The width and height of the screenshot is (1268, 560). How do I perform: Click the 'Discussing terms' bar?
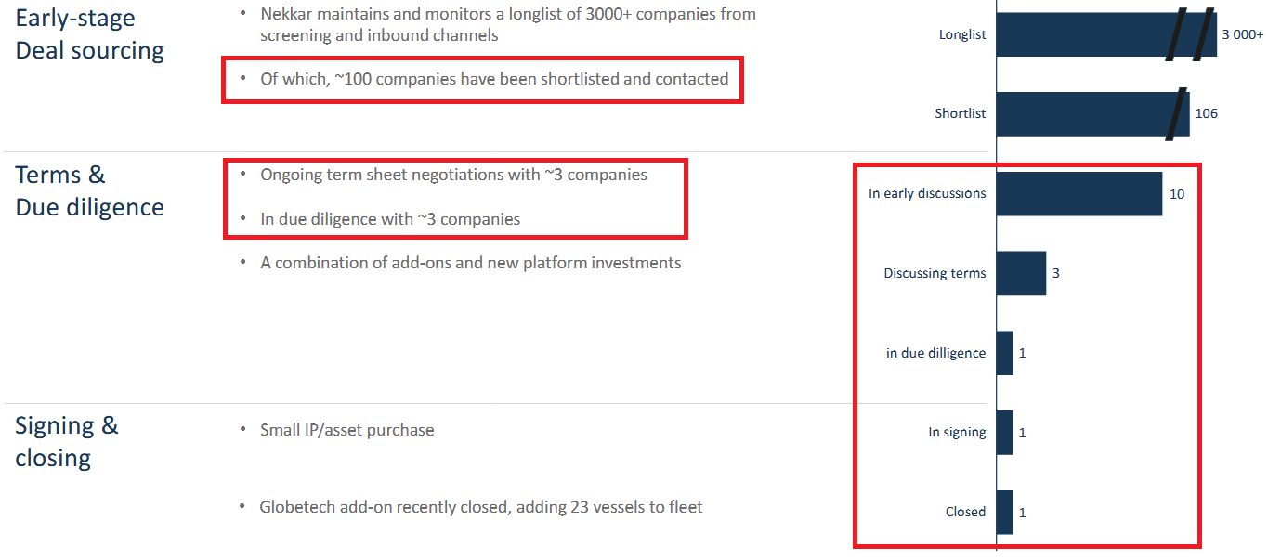pos(1021,273)
